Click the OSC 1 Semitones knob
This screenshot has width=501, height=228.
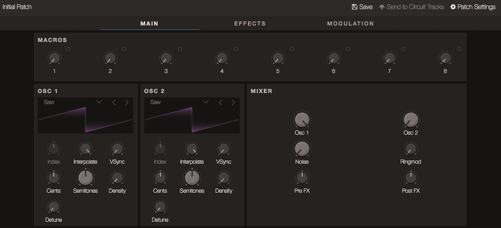(x=85, y=177)
